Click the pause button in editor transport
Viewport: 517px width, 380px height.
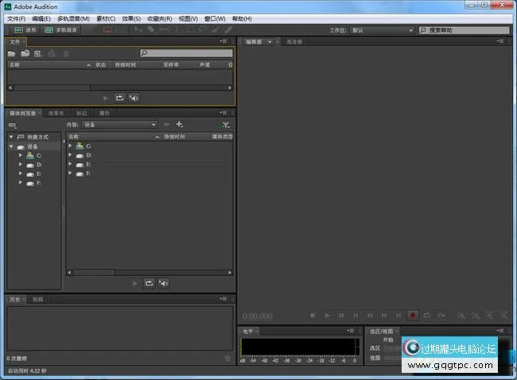click(341, 316)
